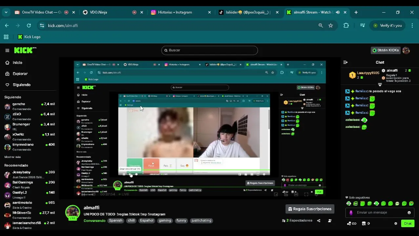Image resolution: width=419 pixels, height=236 pixels.
Task: Expand following list with Mostrar más
Action: [12, 157]
